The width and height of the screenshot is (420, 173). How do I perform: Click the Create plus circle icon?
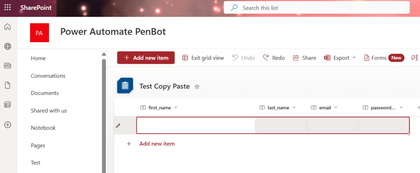coord(7,125)
